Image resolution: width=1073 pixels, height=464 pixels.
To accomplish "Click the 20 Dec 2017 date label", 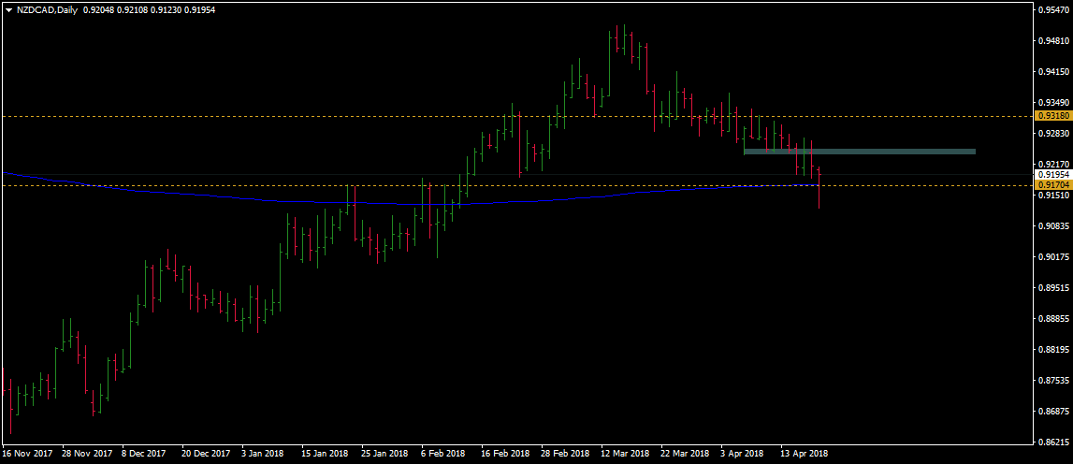I will (206, 454).
